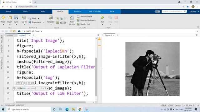Expand the Run dropdown arrow

click(x=102, y=24)
